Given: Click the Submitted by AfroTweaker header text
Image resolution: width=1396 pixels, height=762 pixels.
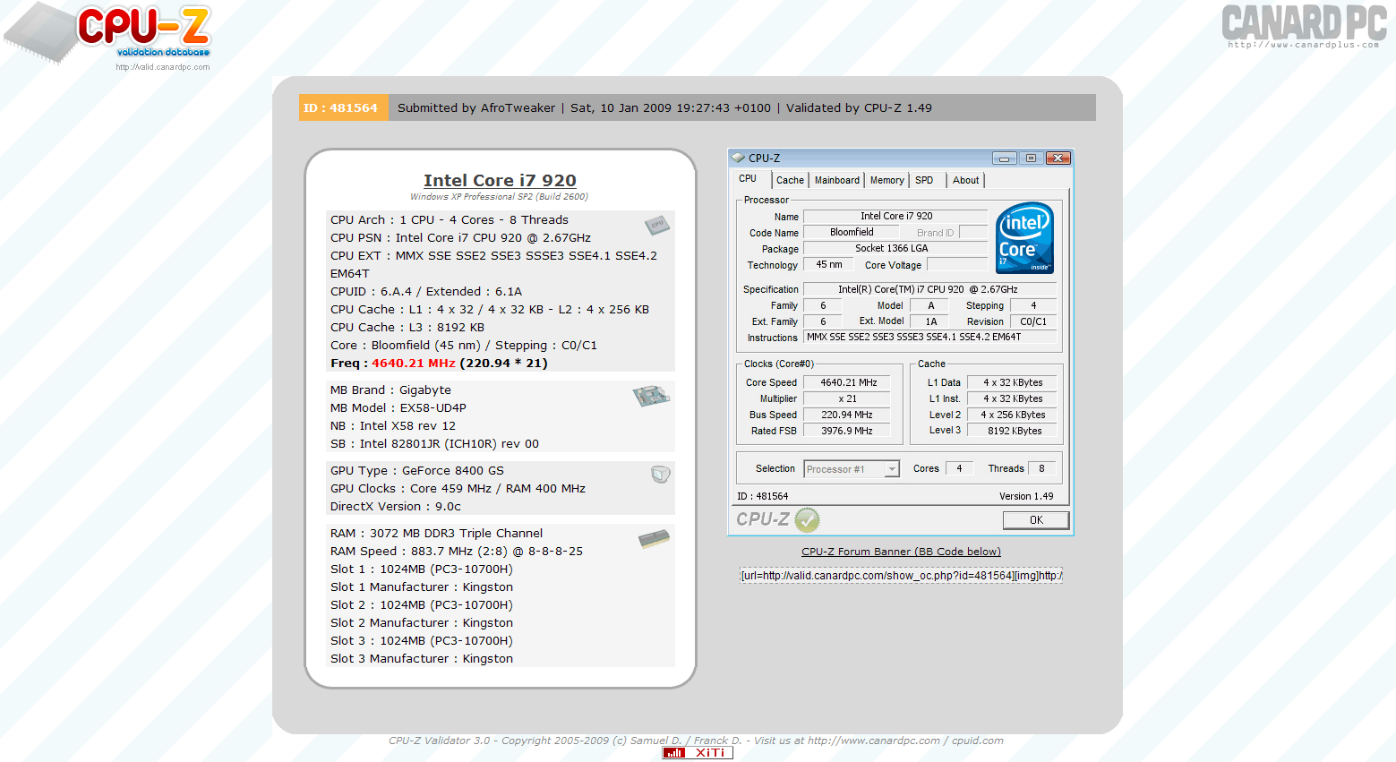Looking at the screenshot, I should tap(476, 107).
